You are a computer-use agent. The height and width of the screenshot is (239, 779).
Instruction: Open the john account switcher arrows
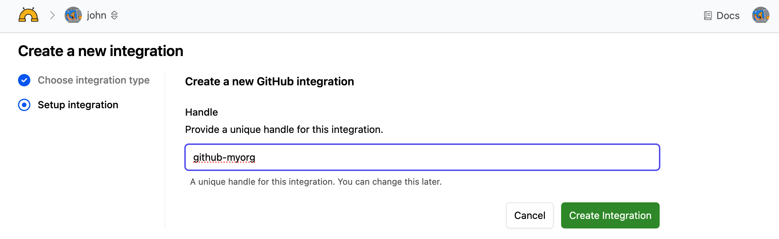114,15
